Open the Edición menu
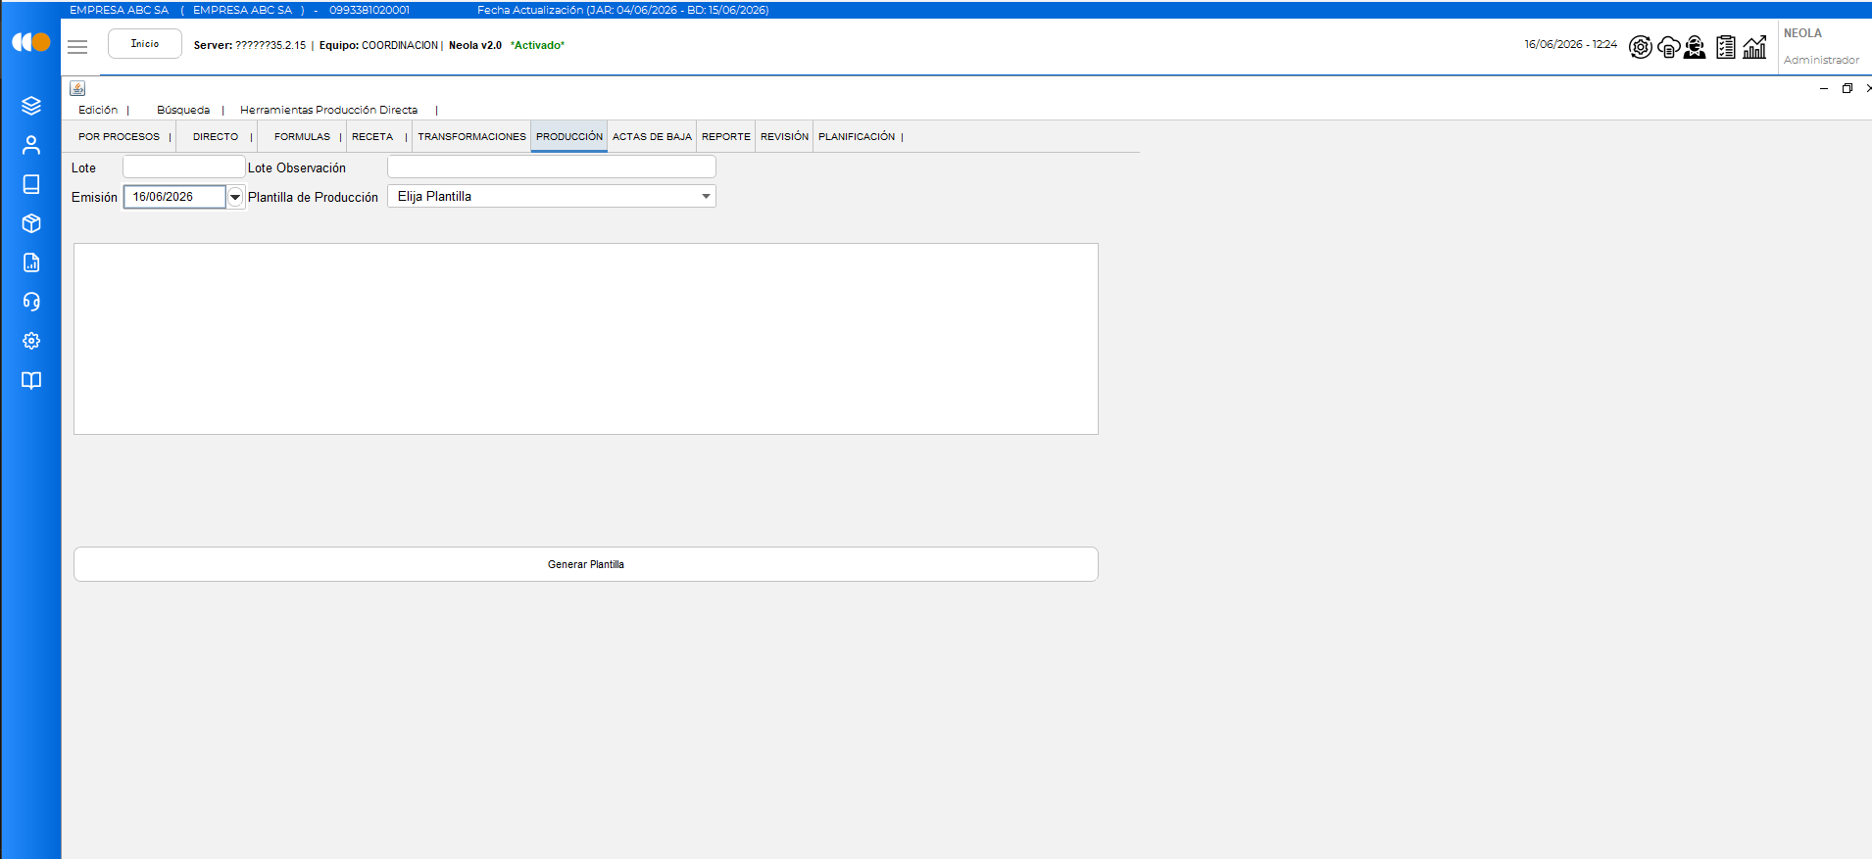Viewport: 1872px width, 859px height. (98, 110)
